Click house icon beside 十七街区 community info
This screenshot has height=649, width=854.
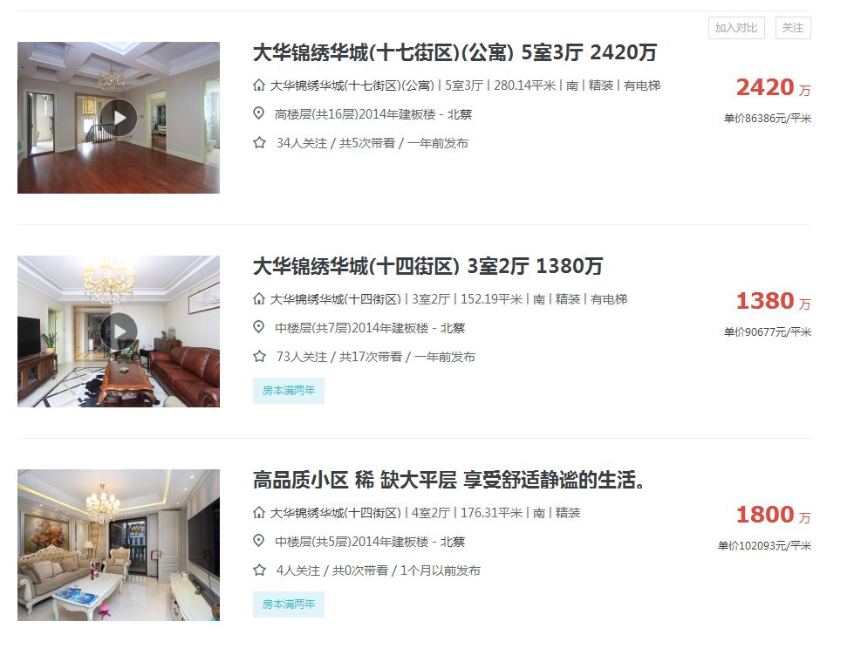pos(259,85)
